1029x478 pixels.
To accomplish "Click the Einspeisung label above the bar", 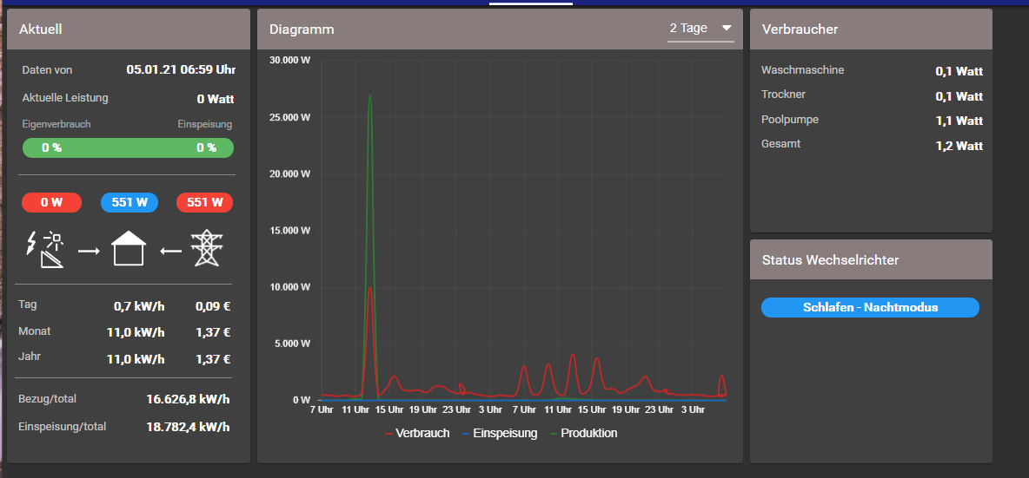I will [205, 124].
